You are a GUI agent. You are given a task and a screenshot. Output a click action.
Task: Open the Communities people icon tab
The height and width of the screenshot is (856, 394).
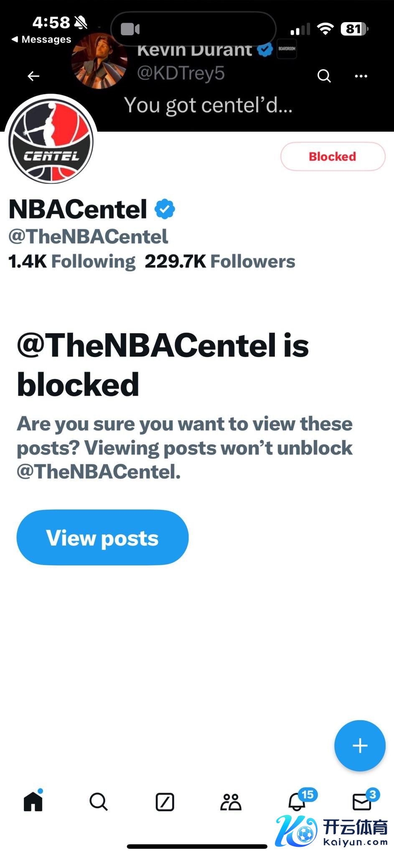point(231,802)
